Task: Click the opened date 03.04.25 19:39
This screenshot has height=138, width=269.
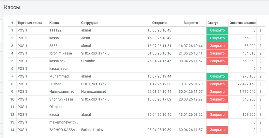Action: 159,130
